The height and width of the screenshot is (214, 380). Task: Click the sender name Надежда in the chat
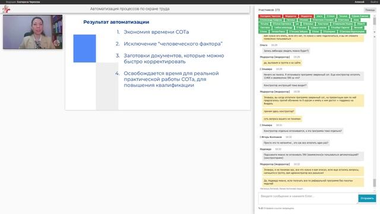tap(265, 149)
